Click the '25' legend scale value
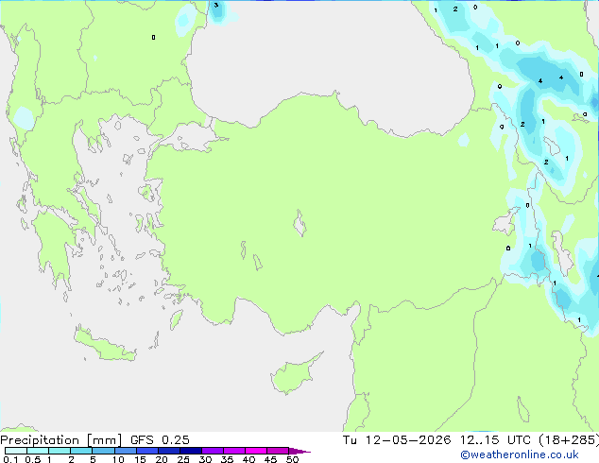 [x=183, y=459]
